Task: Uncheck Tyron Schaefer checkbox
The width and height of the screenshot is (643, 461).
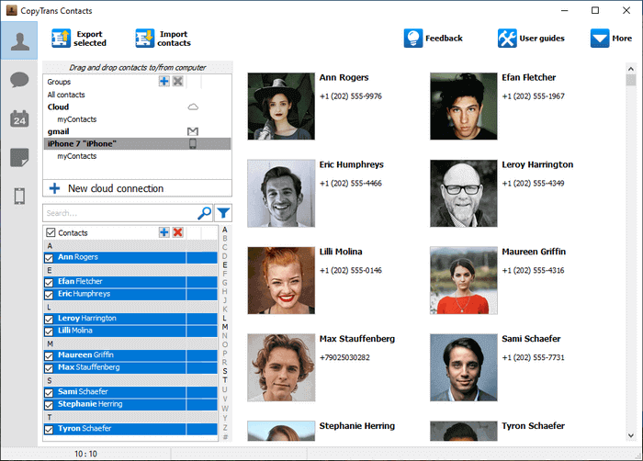Action: click(49, 430)
